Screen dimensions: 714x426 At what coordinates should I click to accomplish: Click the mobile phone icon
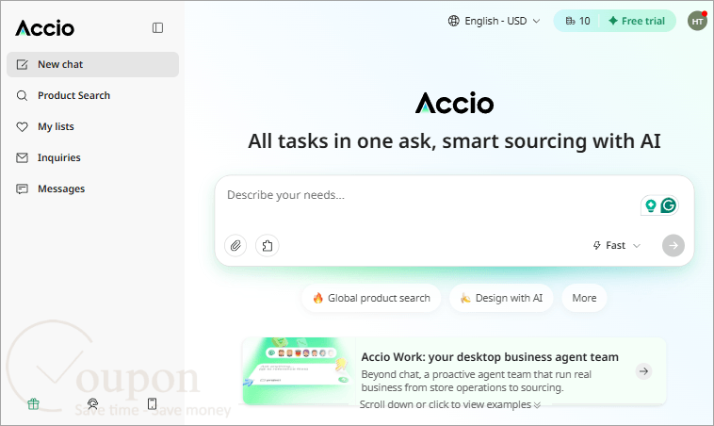tap(152, 403)
